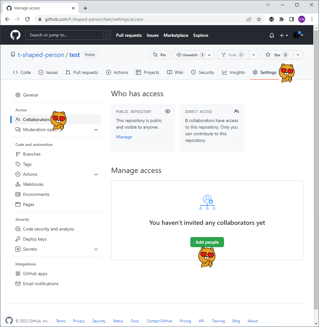Image resolution: width=319 pixels, height=327 pixels.
Task: Click Manage link under Public repository
Action: (124, 137)
